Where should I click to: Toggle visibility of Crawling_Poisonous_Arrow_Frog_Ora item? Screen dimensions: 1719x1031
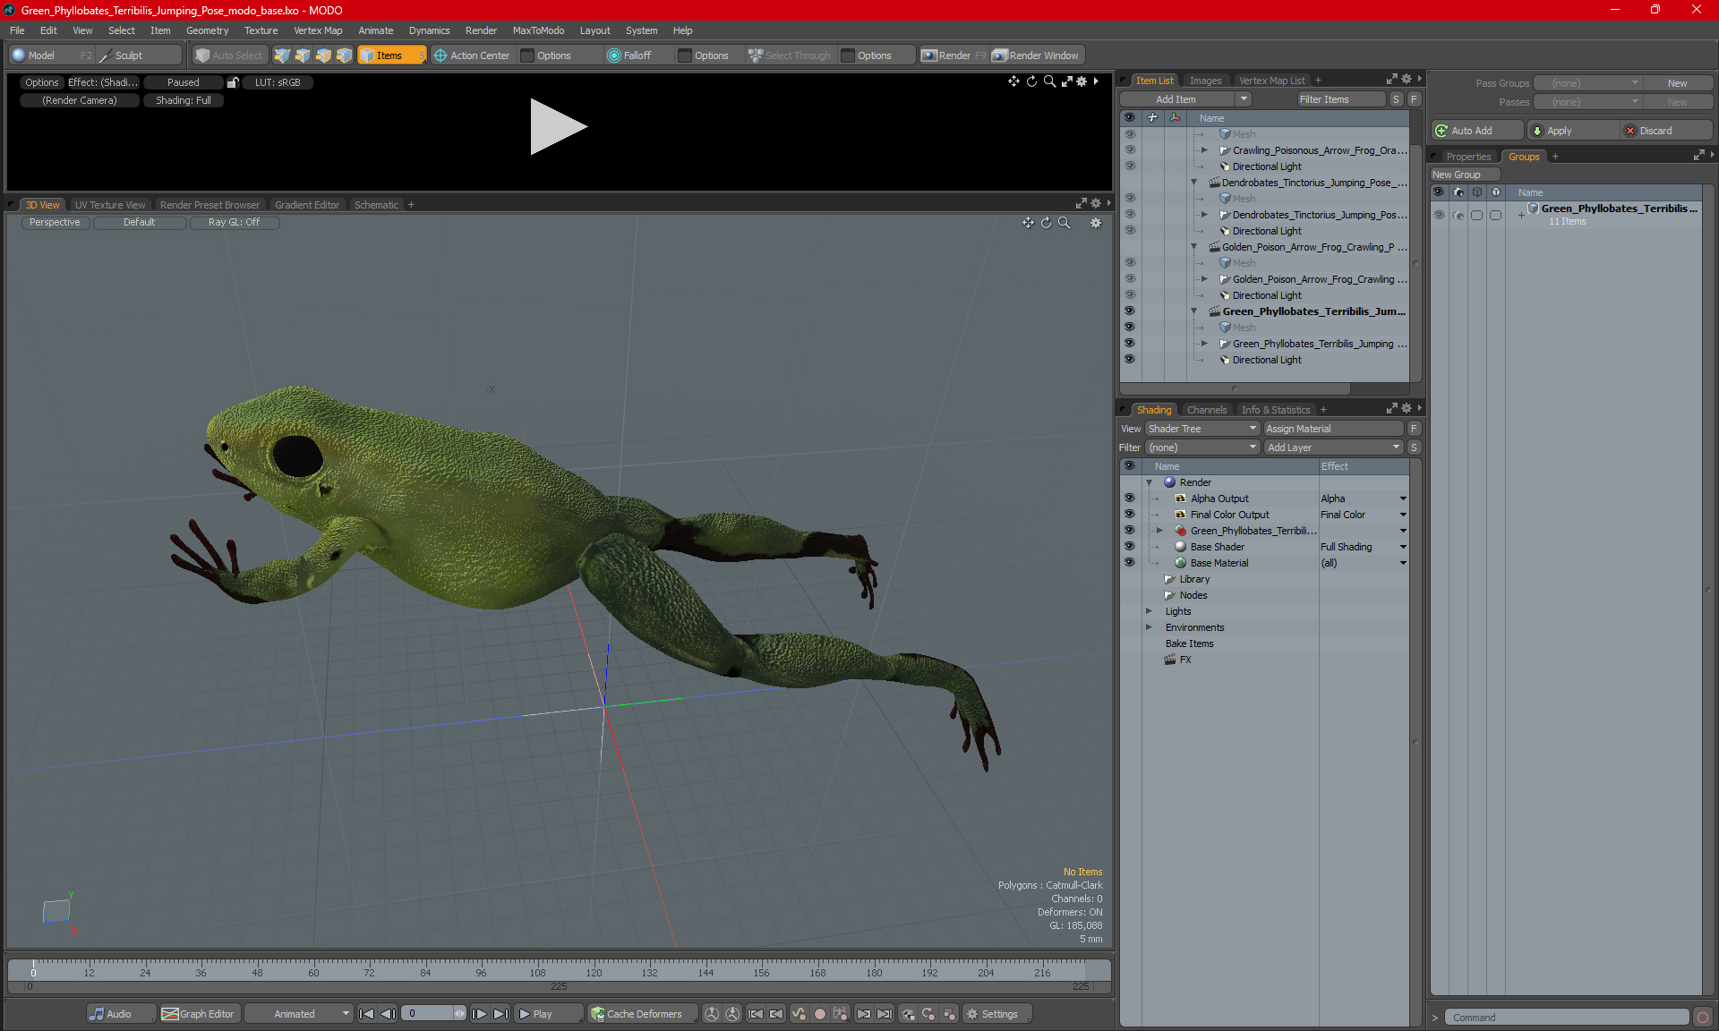pyautogui.click(x=1130, y=150)
